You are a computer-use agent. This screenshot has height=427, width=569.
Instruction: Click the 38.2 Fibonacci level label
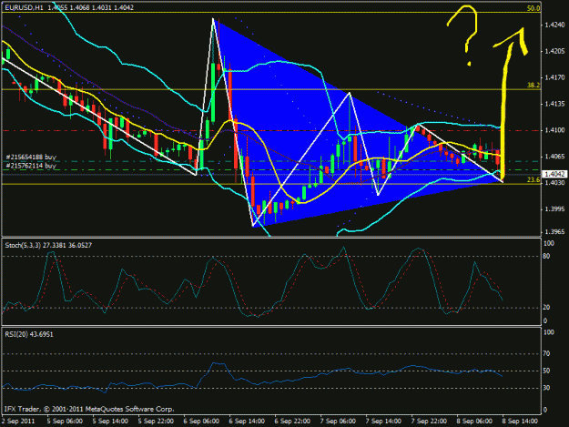coord(533,86)
